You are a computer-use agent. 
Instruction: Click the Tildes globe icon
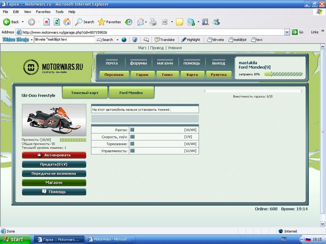(x=124, y=40)
